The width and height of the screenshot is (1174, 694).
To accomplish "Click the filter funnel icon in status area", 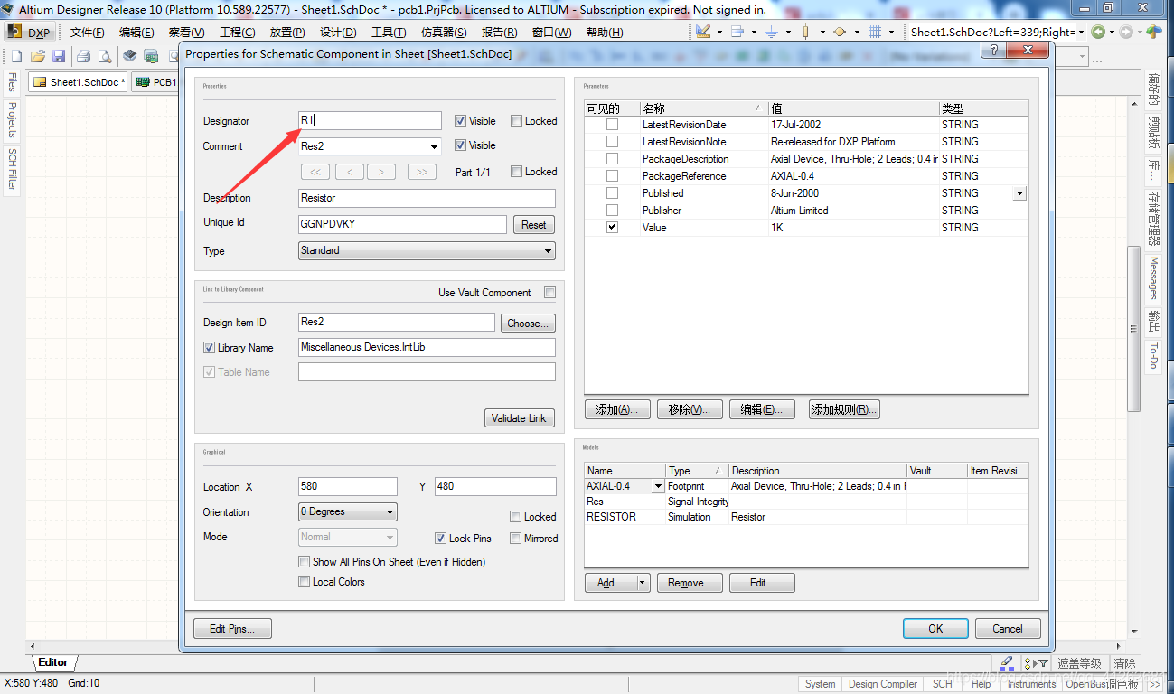I will pyautogui.click(x=1041, y=663).
